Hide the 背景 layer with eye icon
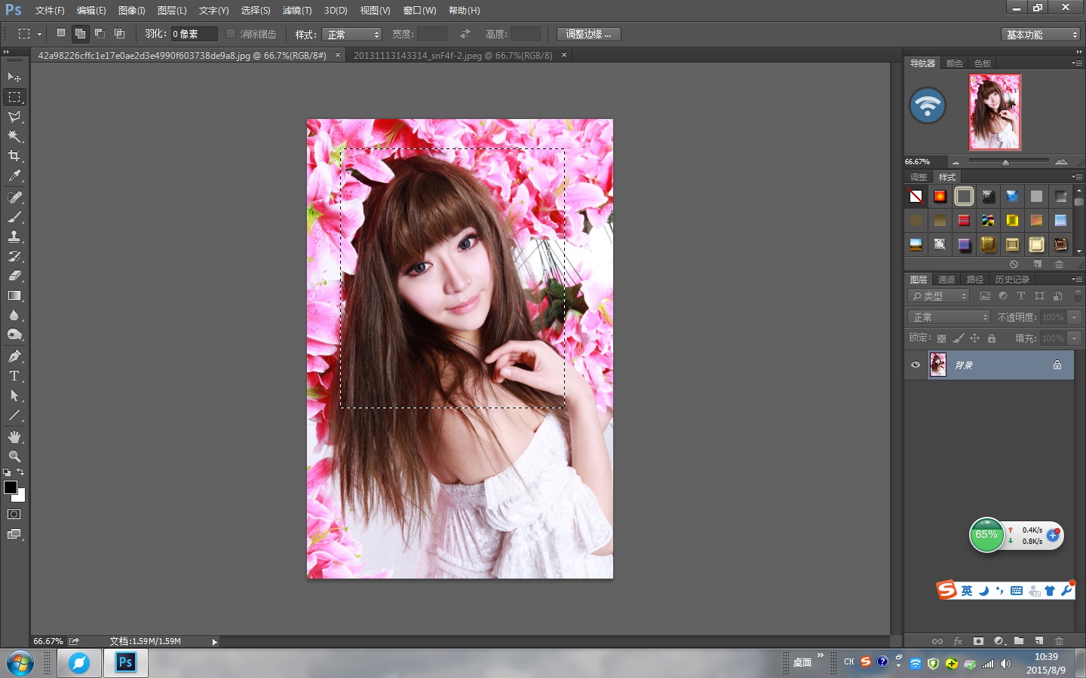The width and height of the screenshot is (1086, 678). (916, 365)
